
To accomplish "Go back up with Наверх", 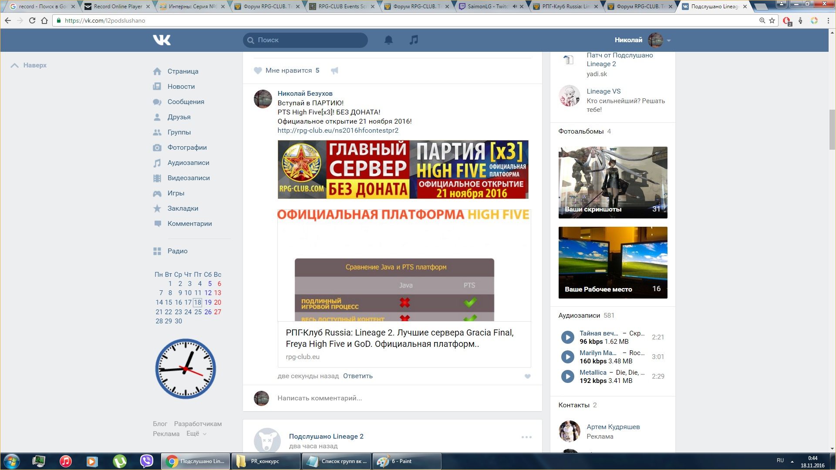I will [x=28, y=65].
